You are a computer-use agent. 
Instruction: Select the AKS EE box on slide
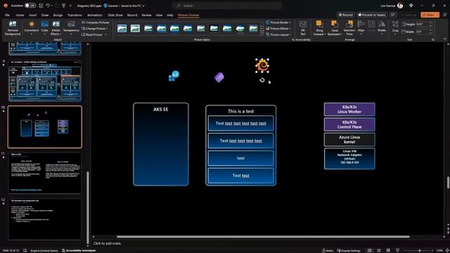(161, 144)
